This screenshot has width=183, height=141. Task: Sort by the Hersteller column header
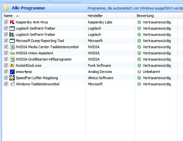click(110, 16)
